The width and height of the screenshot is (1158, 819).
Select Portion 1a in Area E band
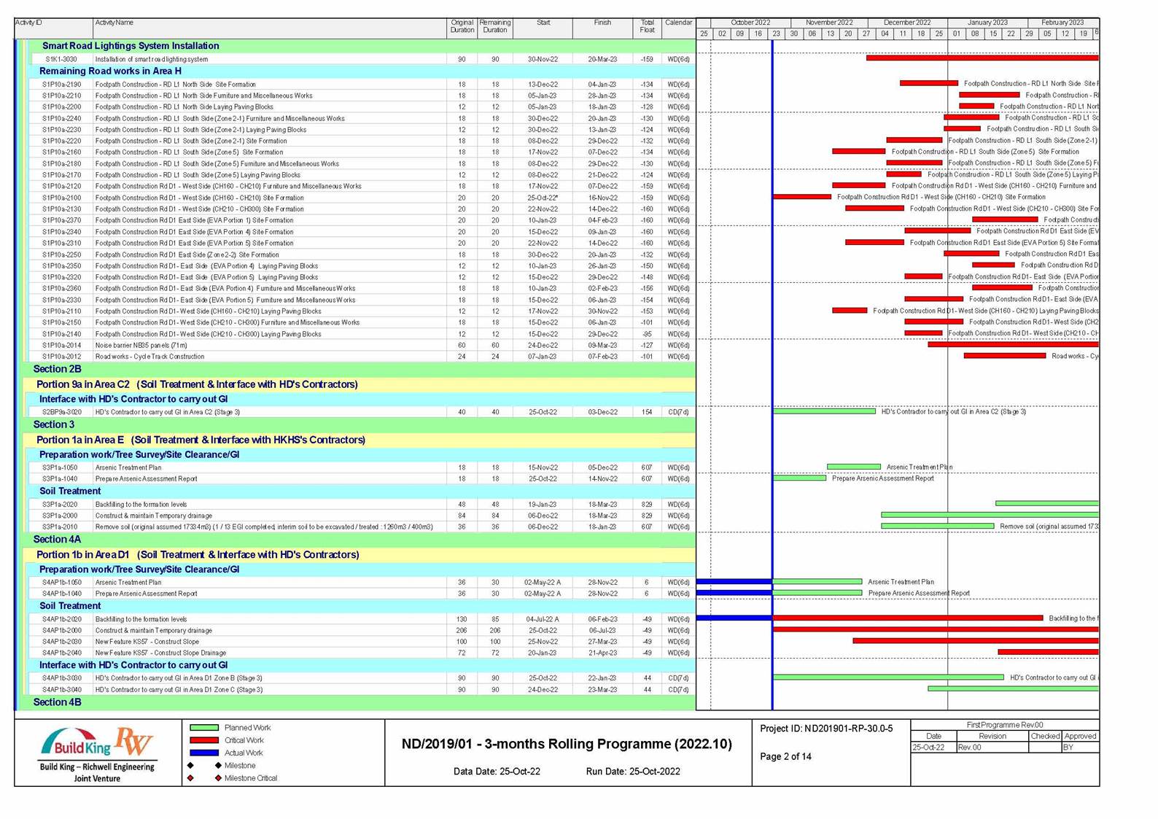pyautogui.click(x=360, y=440)
